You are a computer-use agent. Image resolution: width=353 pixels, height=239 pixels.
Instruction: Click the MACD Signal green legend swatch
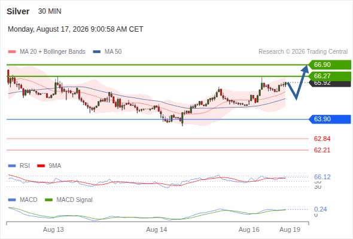coord(48,200)
